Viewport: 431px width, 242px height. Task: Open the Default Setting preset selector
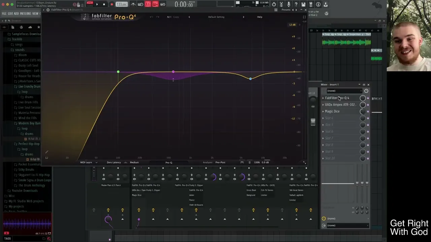click(x=216, y=17)
